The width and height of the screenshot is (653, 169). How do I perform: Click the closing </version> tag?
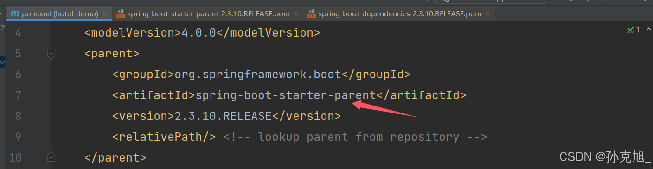[x=306, y=116]
